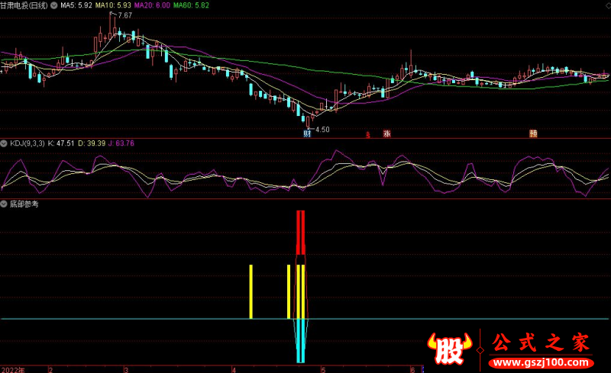Click the small red marker left of 张
The image size is (611, 373).
[368, 135]
